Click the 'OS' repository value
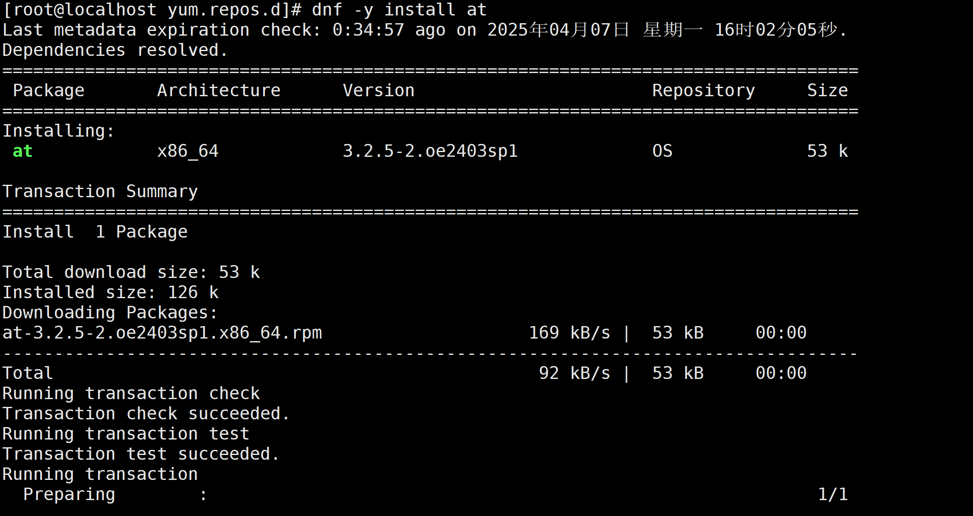This screenshot has width=973, height=516. coord(662,151)
